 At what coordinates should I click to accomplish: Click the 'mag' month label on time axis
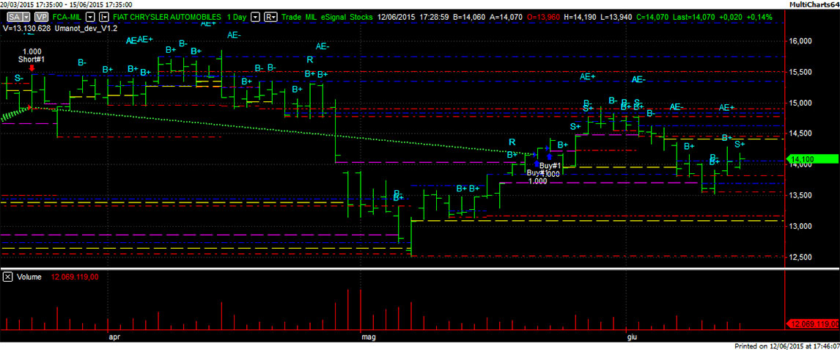coord(368,338)
